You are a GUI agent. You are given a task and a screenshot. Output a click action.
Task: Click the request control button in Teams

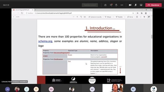pyautogui.click(x=90, y=5)
